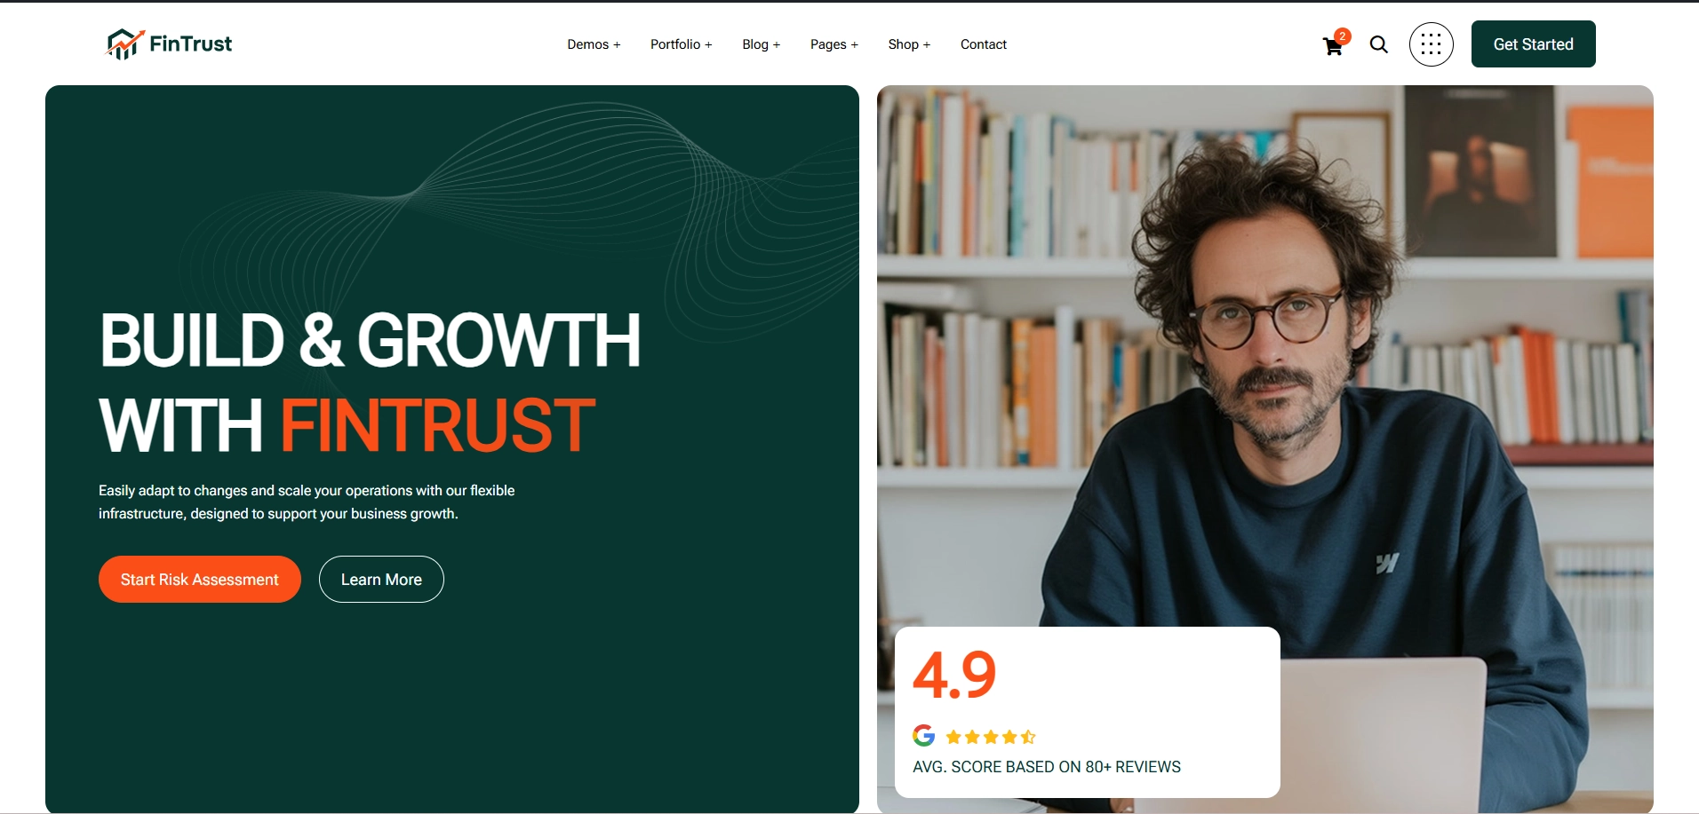Screen dimensions: 1699x814
Task: Click the cart badge showing 2
Action: (1343, 36)
